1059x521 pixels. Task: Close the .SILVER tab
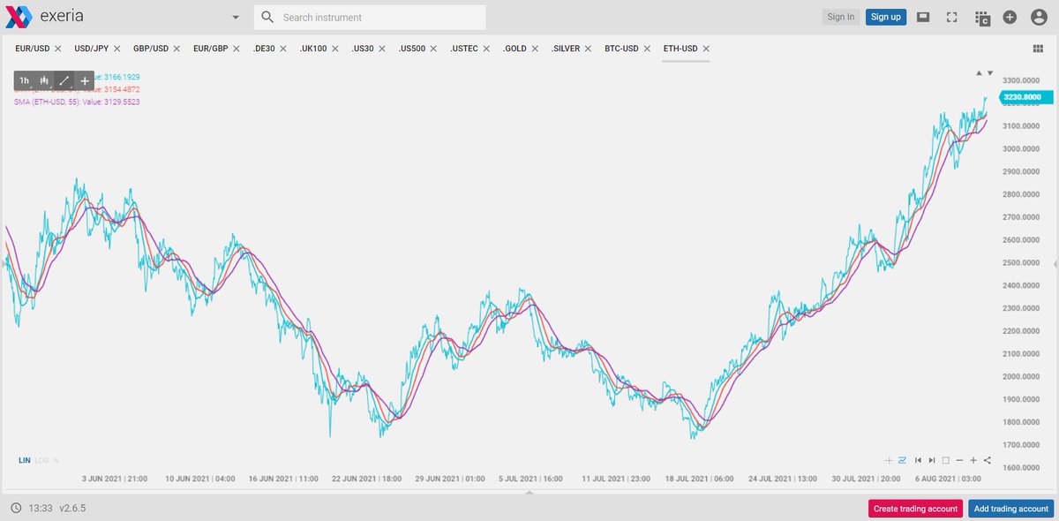point(589,49)
